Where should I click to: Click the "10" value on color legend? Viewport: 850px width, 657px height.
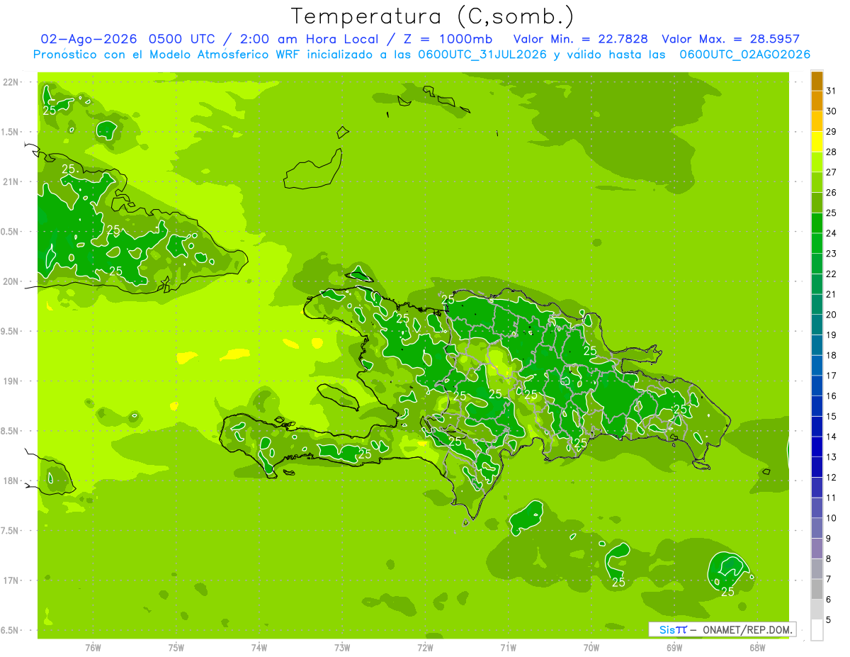tap(832, 518)
